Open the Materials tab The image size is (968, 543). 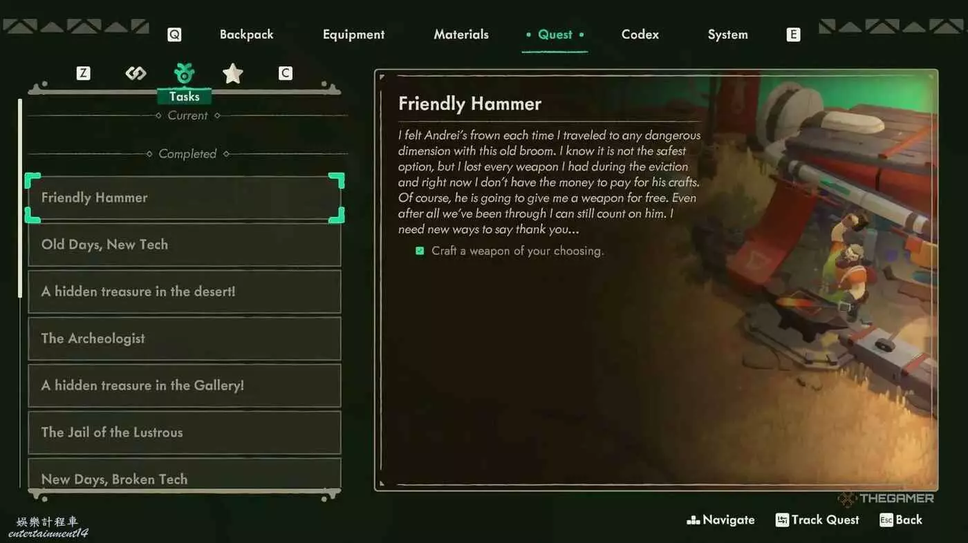[x=461, y=35]
